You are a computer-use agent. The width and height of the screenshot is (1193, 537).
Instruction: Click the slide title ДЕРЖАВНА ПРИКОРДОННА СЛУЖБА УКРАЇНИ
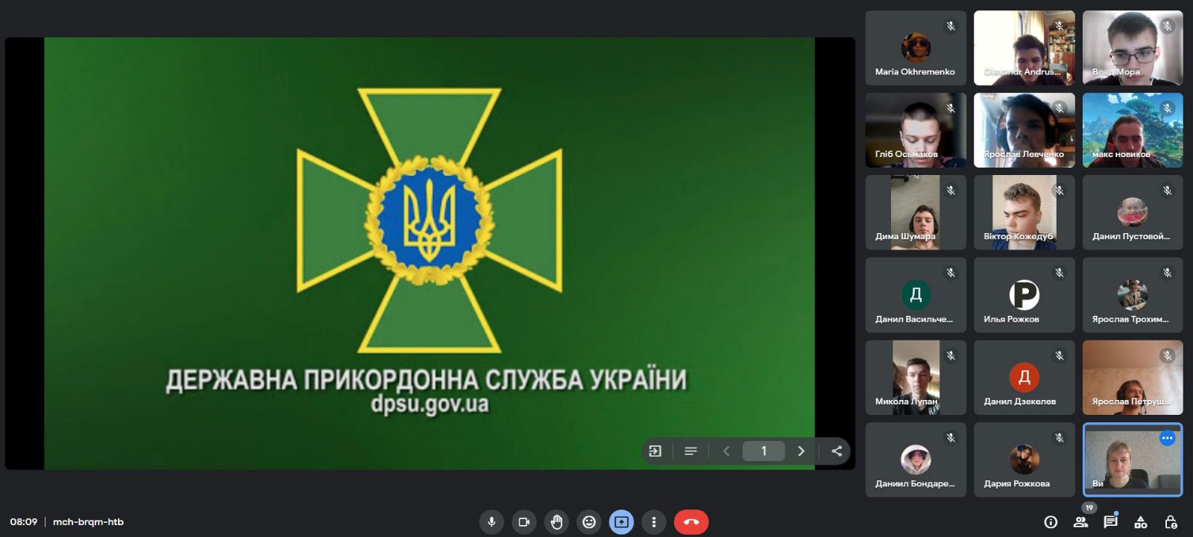click(x=426, y=380)
